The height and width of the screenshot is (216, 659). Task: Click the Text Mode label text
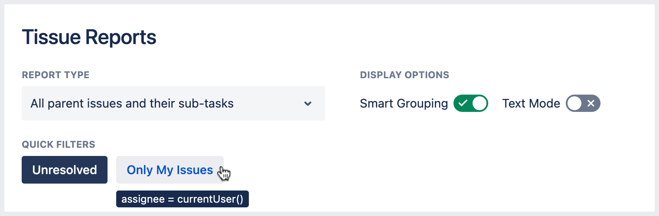pos(531,104)
